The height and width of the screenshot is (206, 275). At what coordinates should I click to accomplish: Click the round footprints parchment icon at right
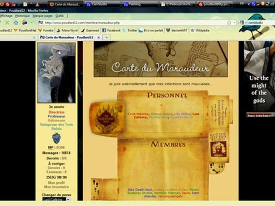pos(217,168)
